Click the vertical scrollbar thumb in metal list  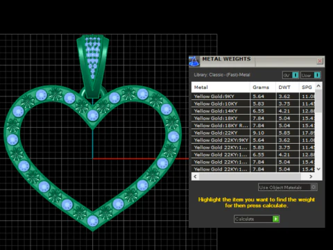[x=318, y=101]
